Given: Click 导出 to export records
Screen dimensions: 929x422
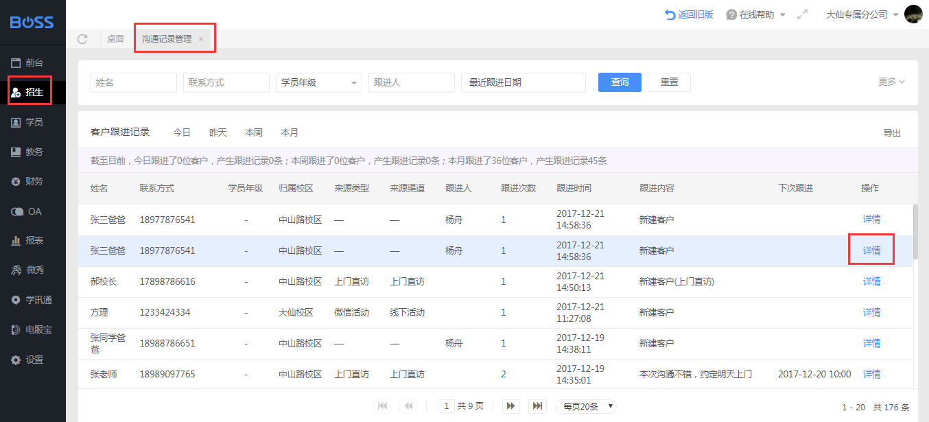Looking at the screenshot, I should (892, 133).
